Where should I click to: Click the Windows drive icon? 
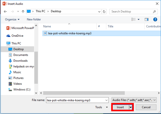coord(10,90)
